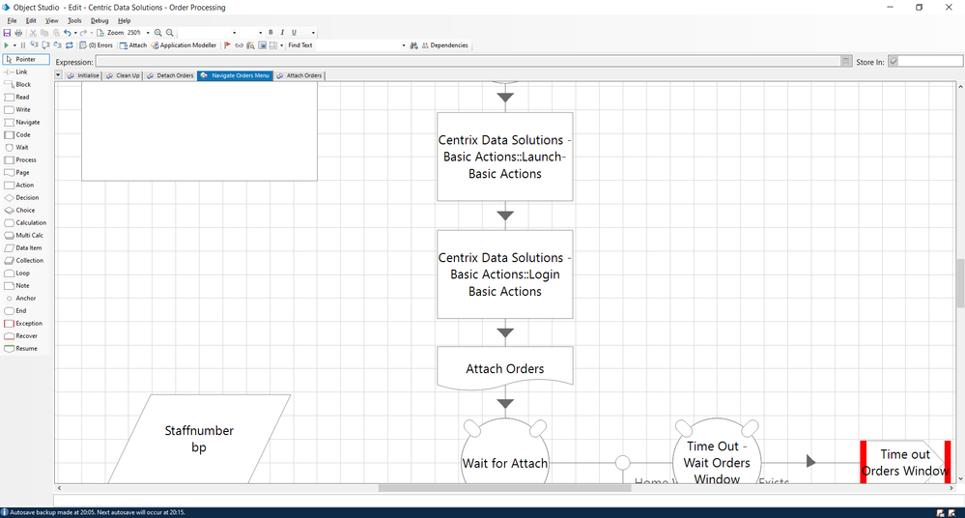
Task: Select the Decision stage tool
Action: tap(26, 197)
